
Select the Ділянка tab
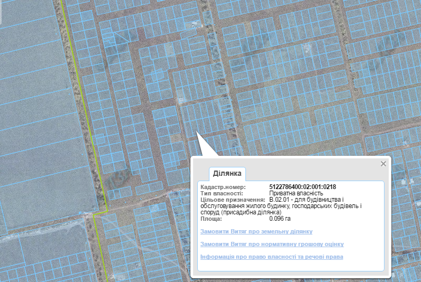click(227, 173)
